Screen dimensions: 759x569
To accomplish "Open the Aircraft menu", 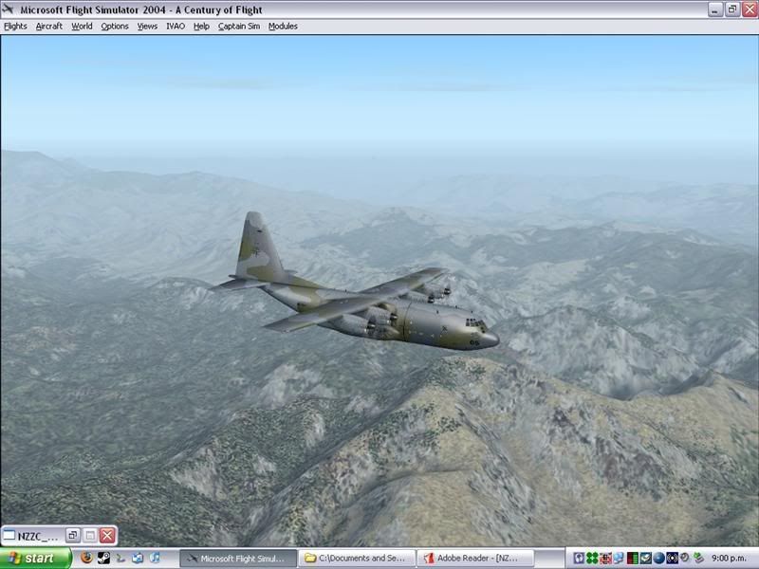I will (49, 27).
